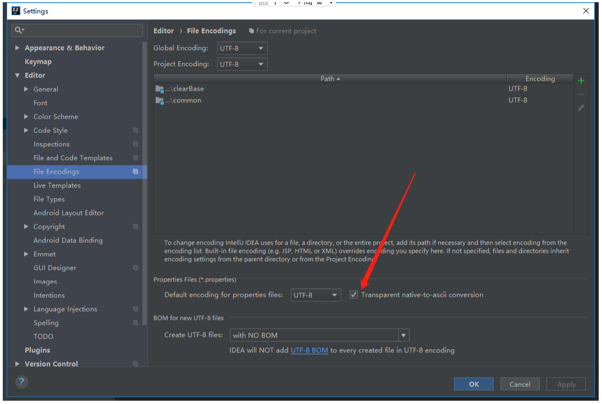Click the minus remove-path icon
602x404 pixels.
(x=581, y=94)
